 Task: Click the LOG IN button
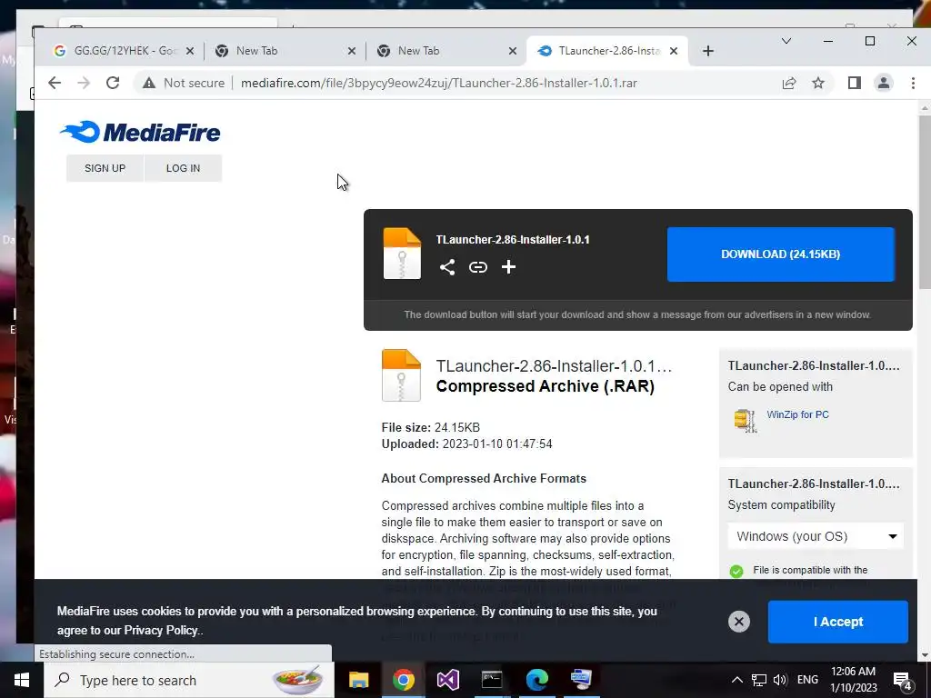click(x=183, y=168)
